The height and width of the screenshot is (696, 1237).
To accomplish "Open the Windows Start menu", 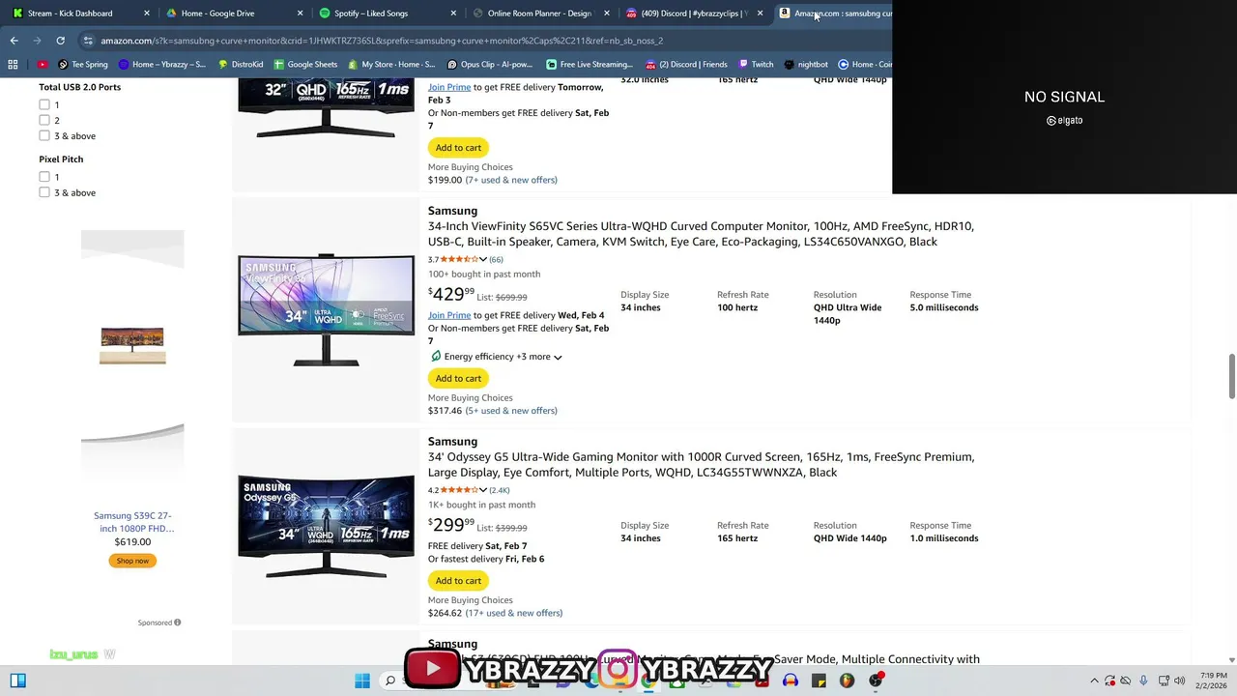I will 362,681.
